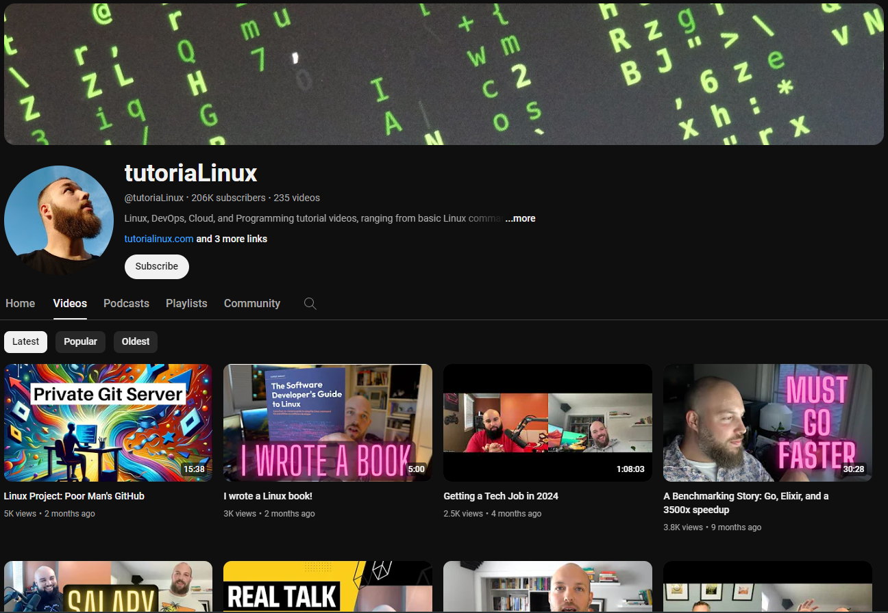Switch to the Home tab
The width and height of the screenshot is (888, 613).
(x=20, y=303)
